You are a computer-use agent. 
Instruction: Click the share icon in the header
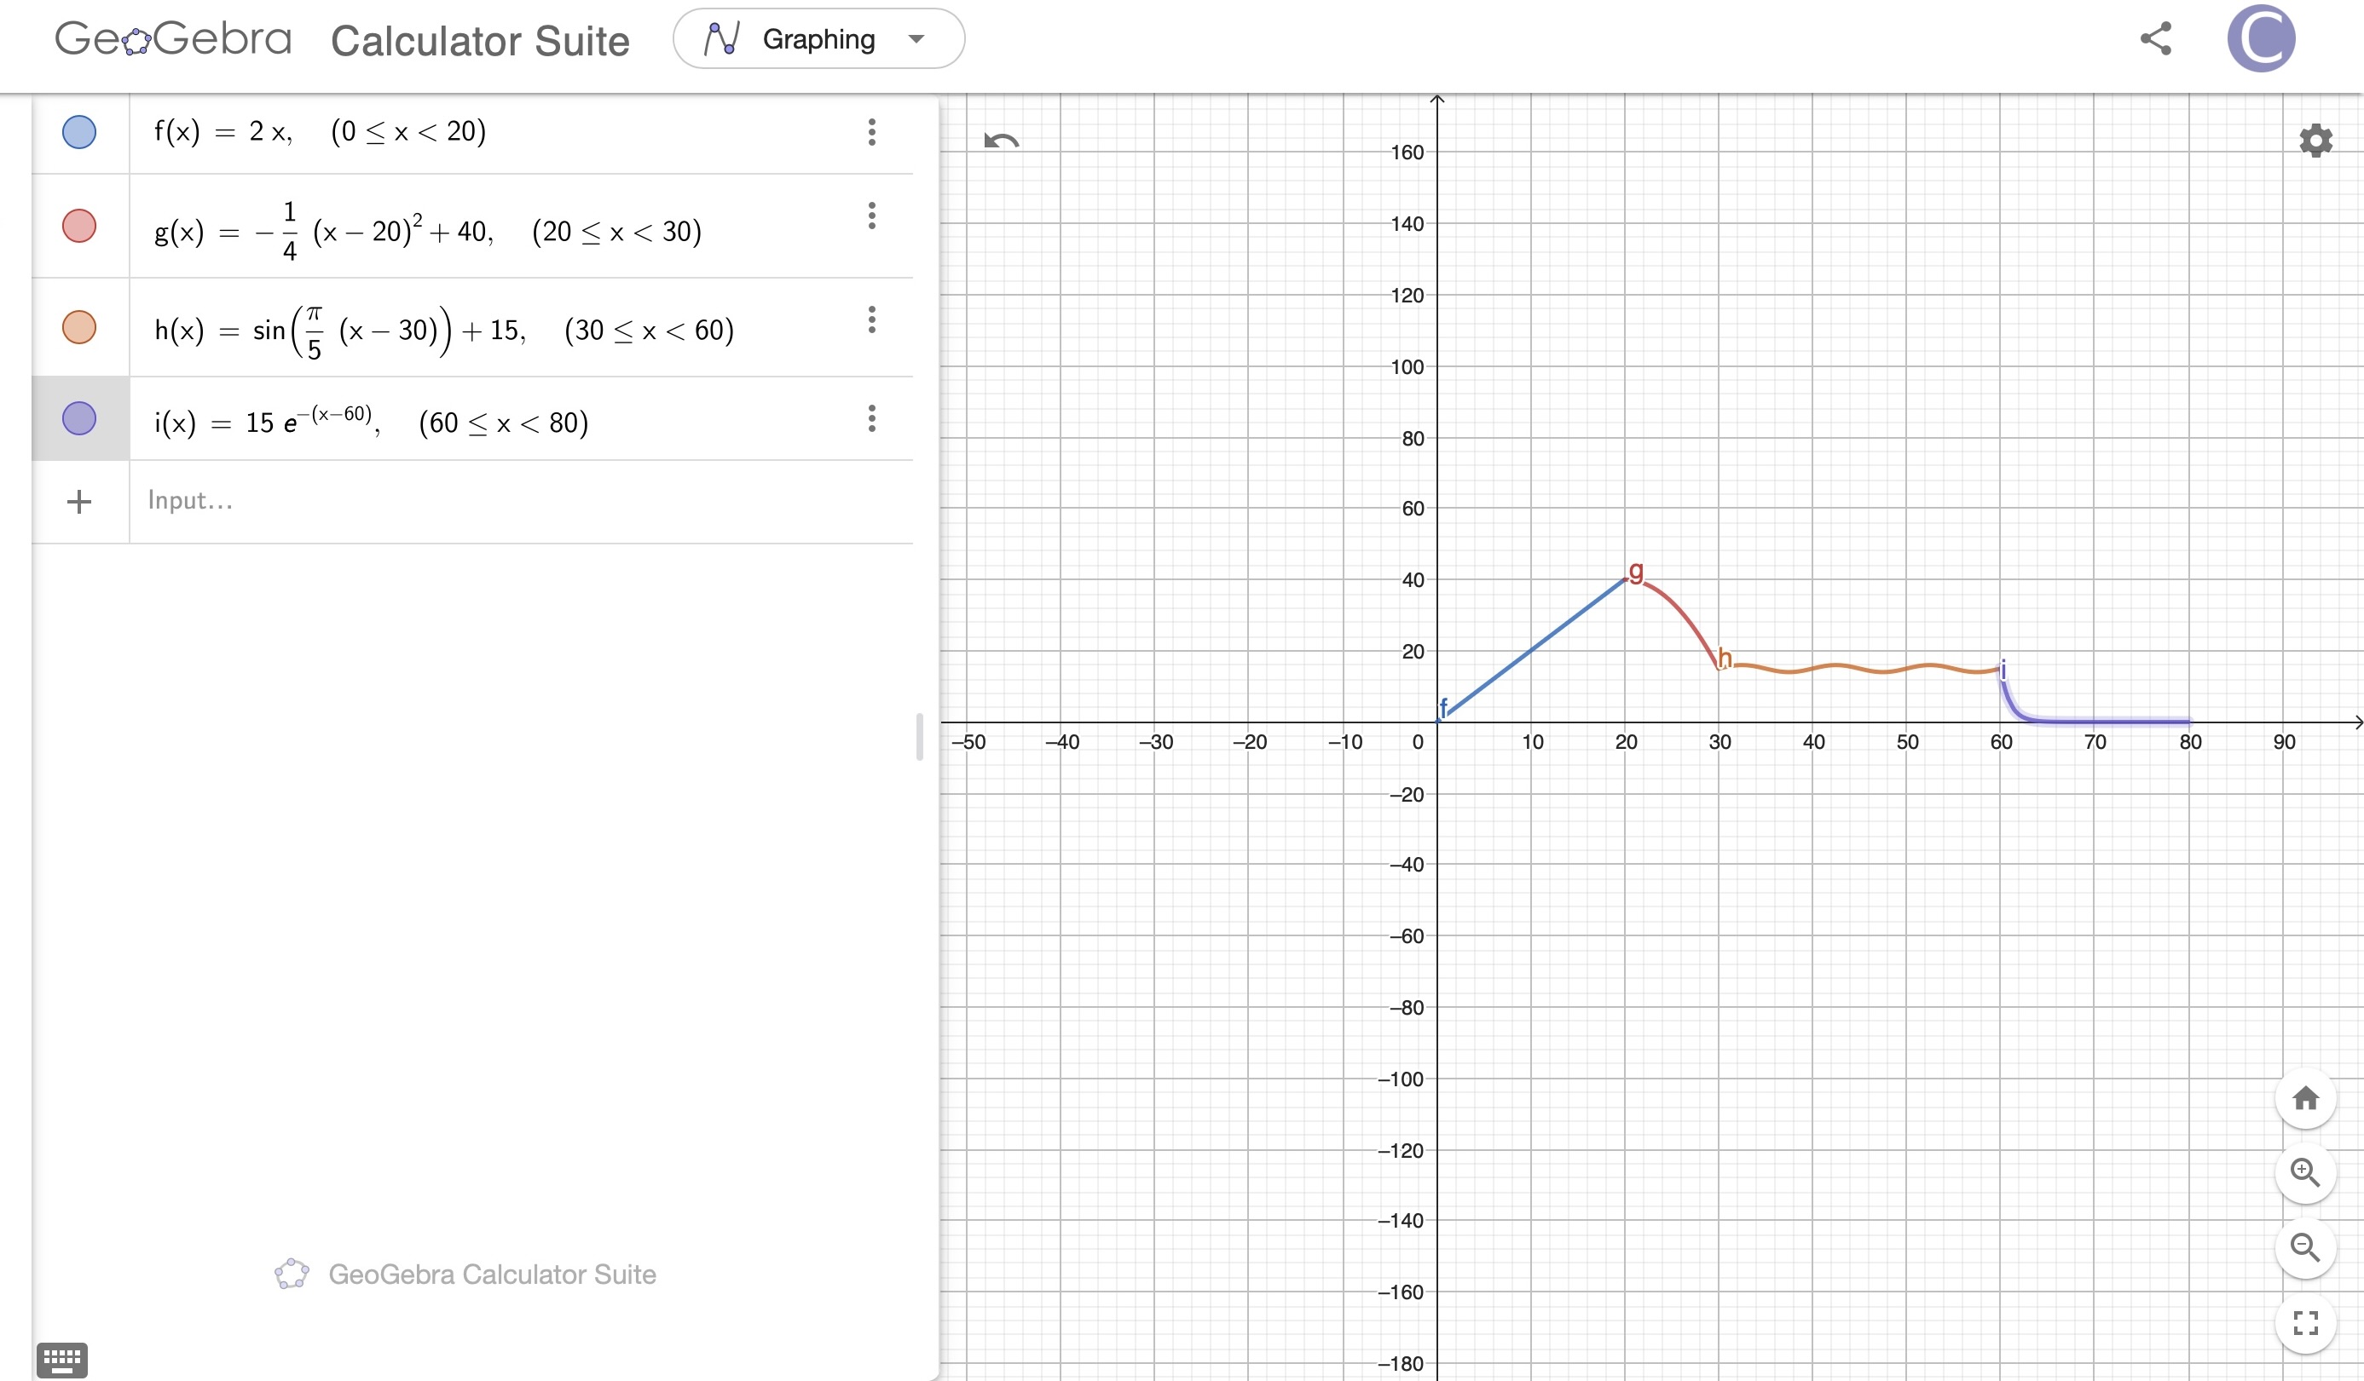pyautogui.click(x=2156, y=39)
